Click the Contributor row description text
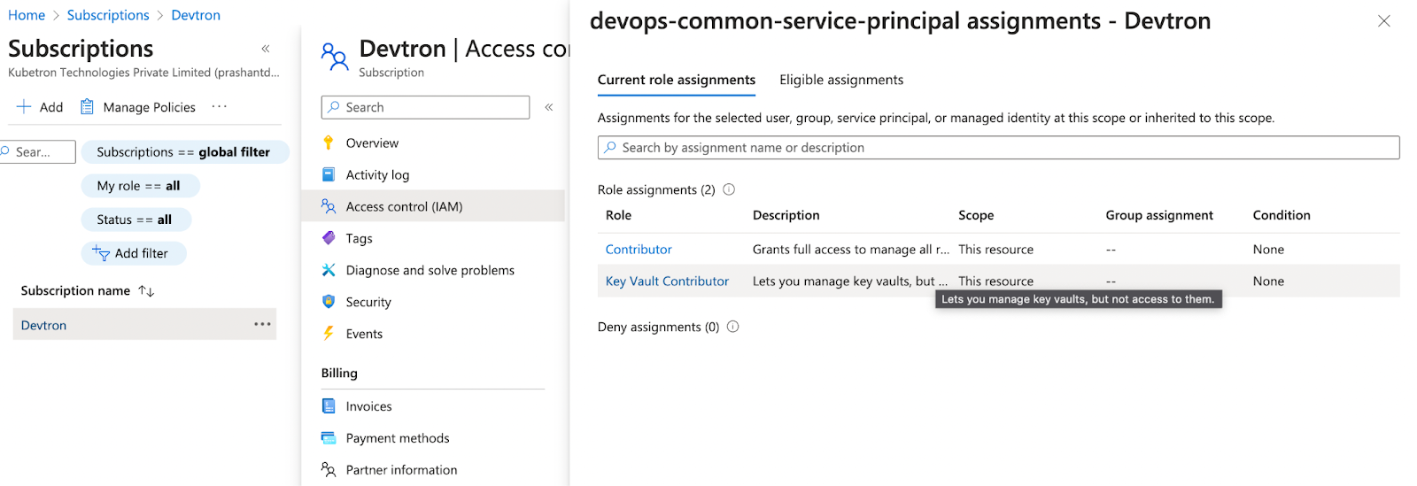This screenshot has width=1417, height=486. tap(851, 250)
